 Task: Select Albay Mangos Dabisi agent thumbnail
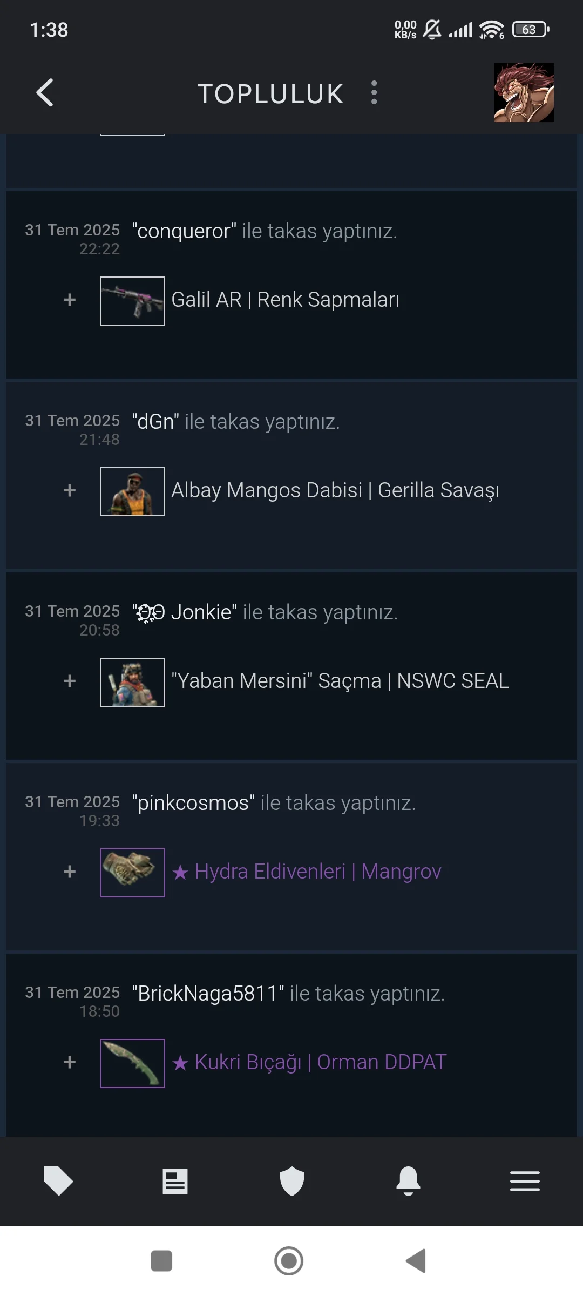(133, 491)
